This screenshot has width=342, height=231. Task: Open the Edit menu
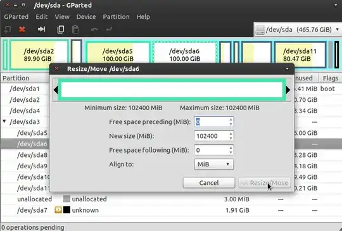point(41,17)
